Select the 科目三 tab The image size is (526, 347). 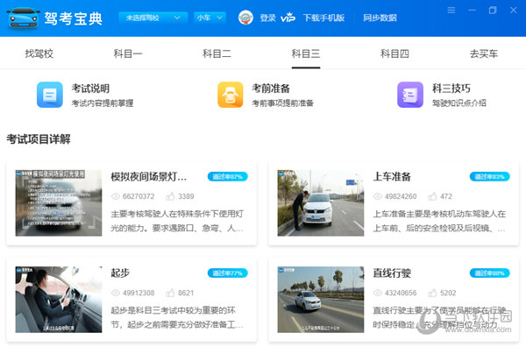tap(306, 53)
